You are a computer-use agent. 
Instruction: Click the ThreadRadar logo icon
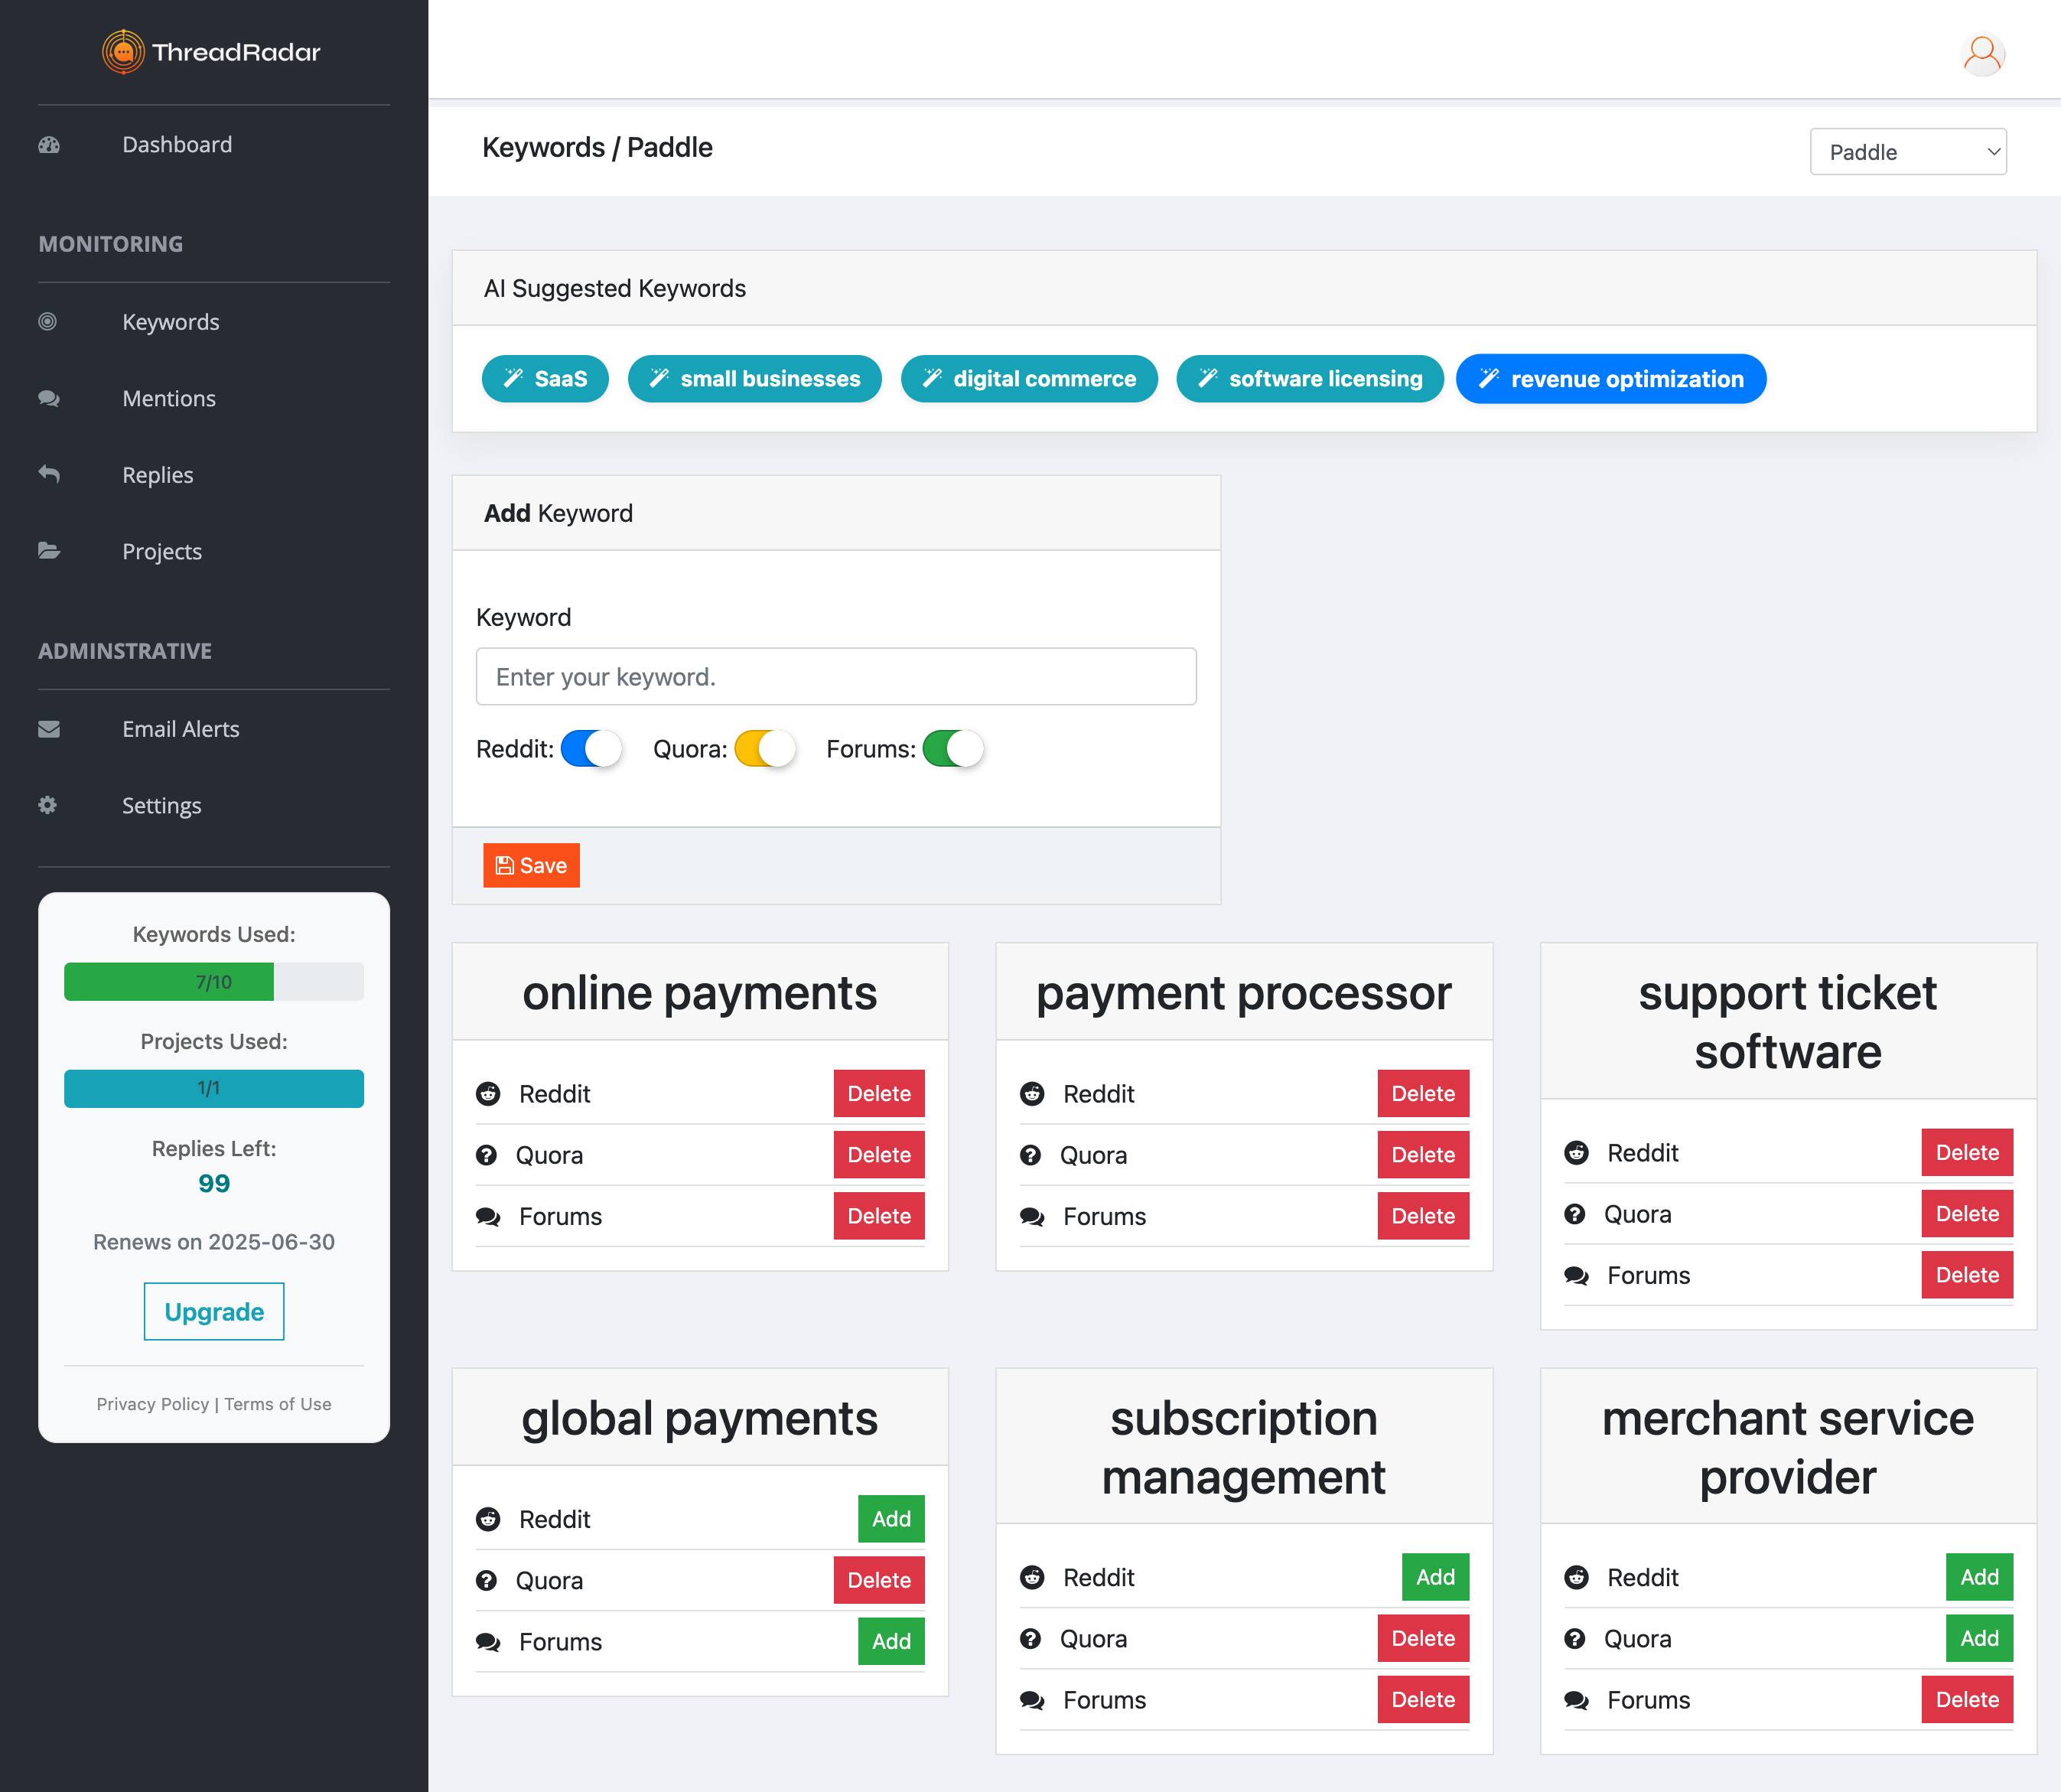[123, 52]
